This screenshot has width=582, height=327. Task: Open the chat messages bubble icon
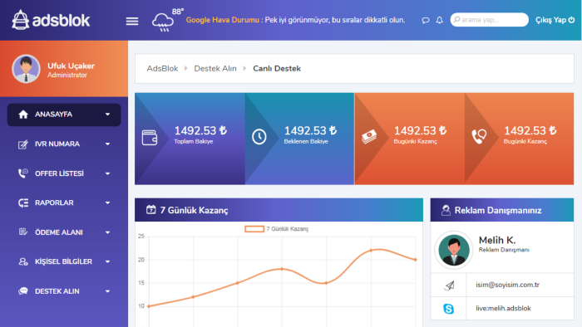426,20
